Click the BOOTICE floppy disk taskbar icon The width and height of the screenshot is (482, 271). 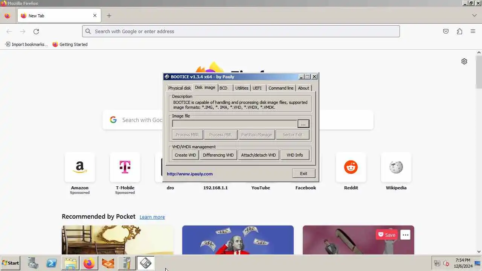146,263
